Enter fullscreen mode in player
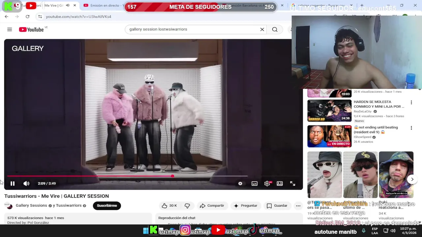This screenshot has height=237, width=422. click(292, 183)
